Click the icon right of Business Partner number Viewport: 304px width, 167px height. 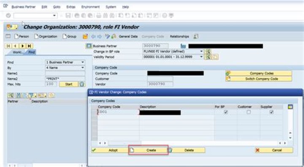[x=183, y=46]
